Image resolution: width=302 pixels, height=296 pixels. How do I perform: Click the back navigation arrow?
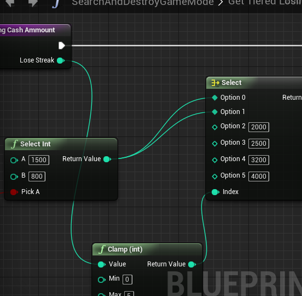(x=10, y=3)
